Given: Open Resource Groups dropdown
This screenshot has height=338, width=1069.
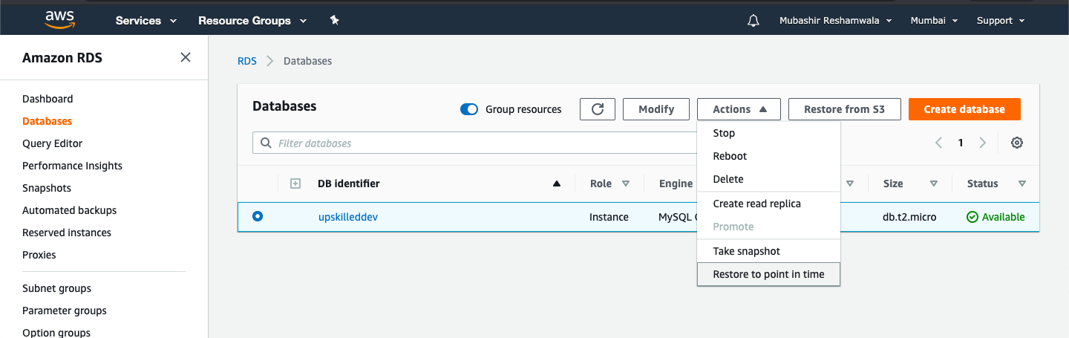Looking at the screenshot, I should coord(252,21).
